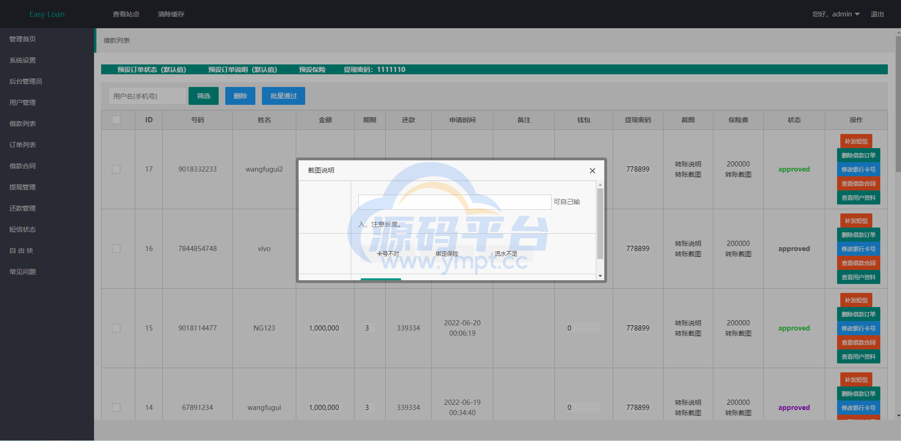Click 提现密码: 1111110 in the green bar
Image resolution: width=901 pixels, height=441 pixels.
374,70
